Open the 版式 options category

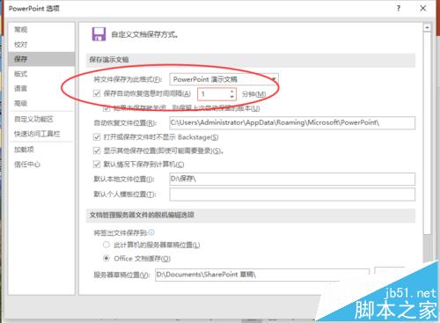[x=20, y=74]
